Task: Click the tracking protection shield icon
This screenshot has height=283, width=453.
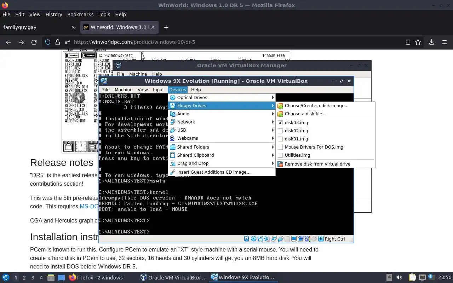Action: (x=48, y=42)
